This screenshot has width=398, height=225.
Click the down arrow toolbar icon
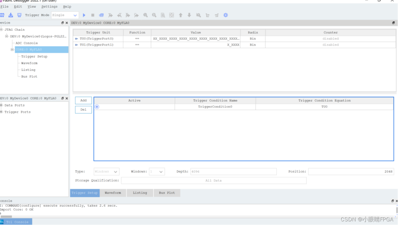tap(189, 15)
